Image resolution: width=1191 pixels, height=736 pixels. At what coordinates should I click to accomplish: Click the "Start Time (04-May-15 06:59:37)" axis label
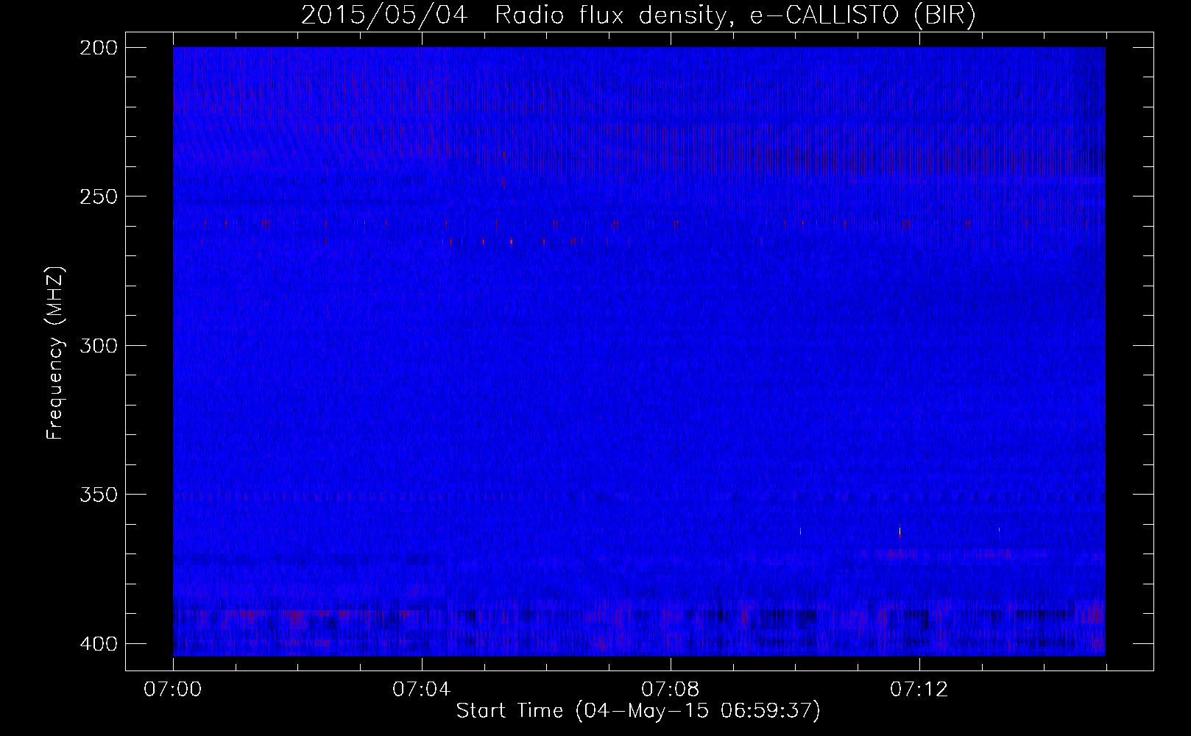(638, 711)
